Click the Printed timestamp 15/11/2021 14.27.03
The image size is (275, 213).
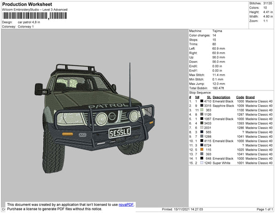click(x=188, y=209)
